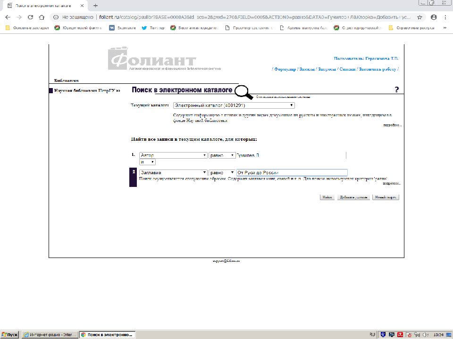
Task: Open a new browser tab
Action: 96,5
